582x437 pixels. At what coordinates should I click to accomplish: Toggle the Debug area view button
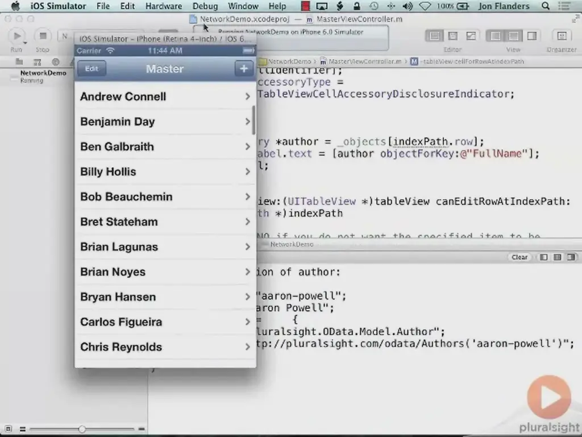[514, 36]
